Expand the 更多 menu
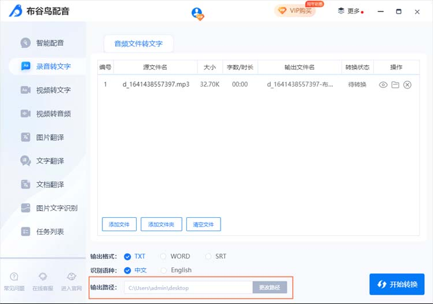 click(x=350, y=11)
